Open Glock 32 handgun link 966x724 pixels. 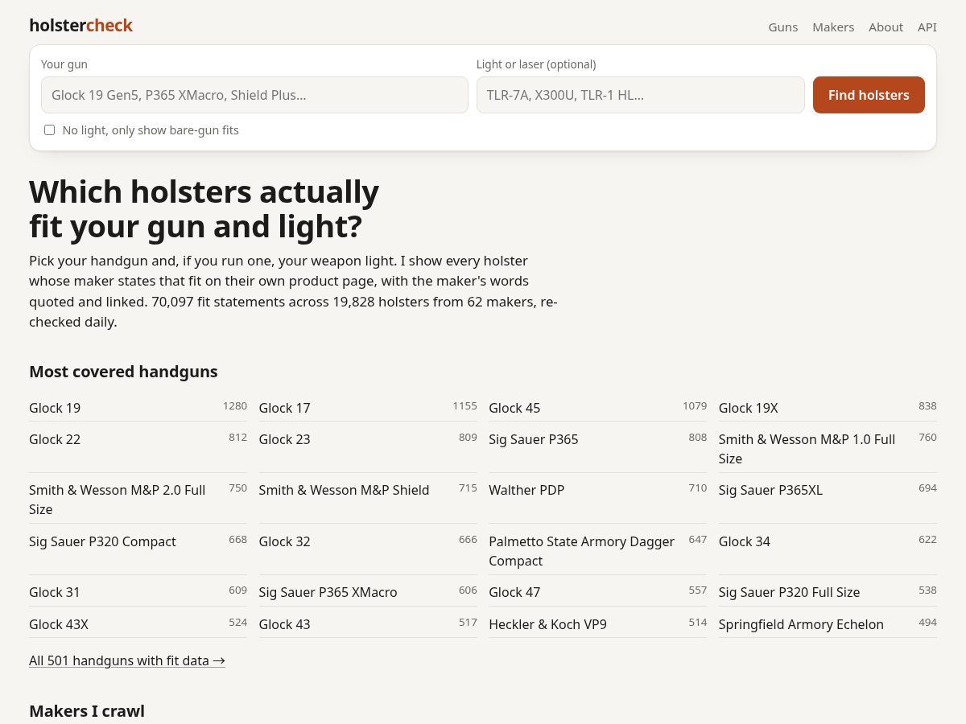[x=284, y=541]
